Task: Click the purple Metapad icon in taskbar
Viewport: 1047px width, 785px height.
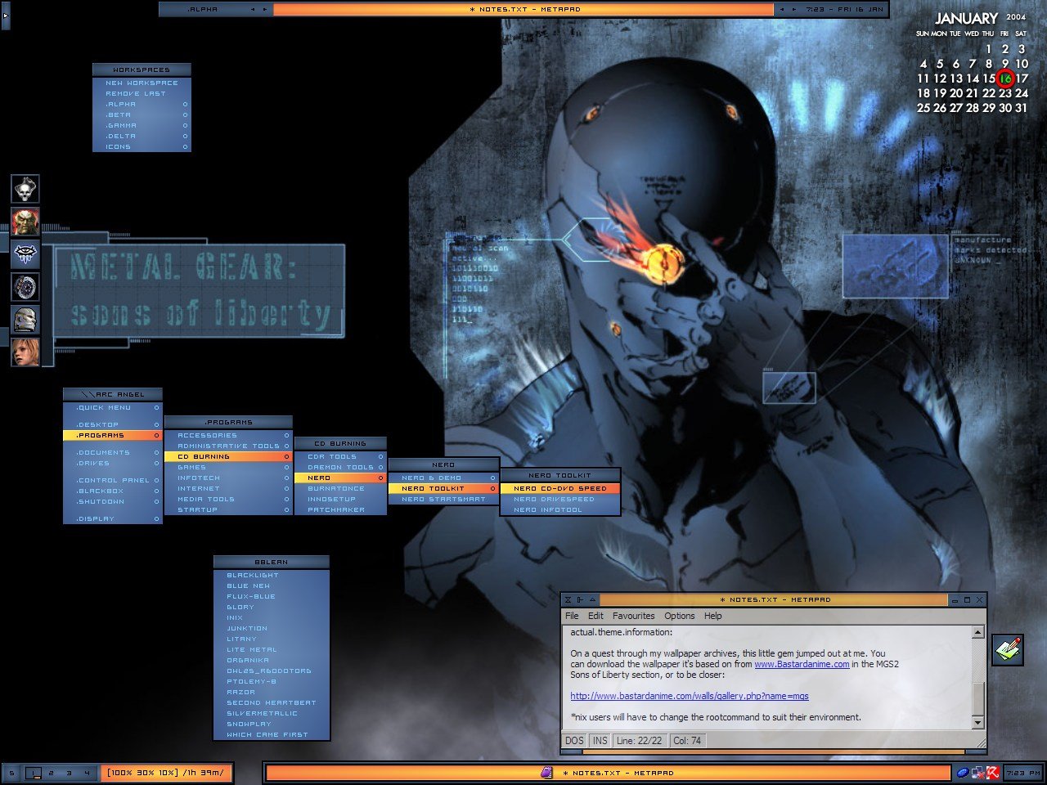Action: [548, 773]
